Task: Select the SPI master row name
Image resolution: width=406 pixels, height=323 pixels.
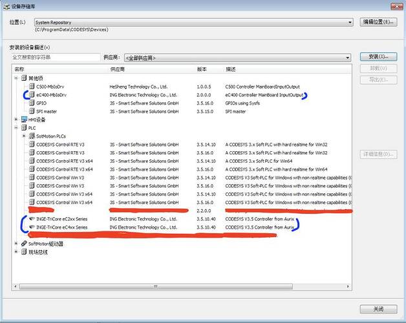Action: pos(47,111)
